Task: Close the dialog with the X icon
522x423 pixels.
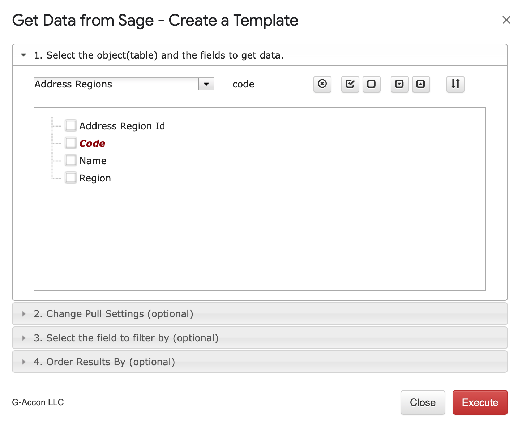Action: 506,20
